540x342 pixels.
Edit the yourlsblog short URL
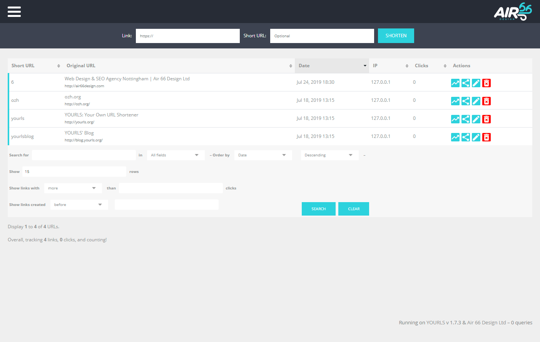(x=476, y=137)
